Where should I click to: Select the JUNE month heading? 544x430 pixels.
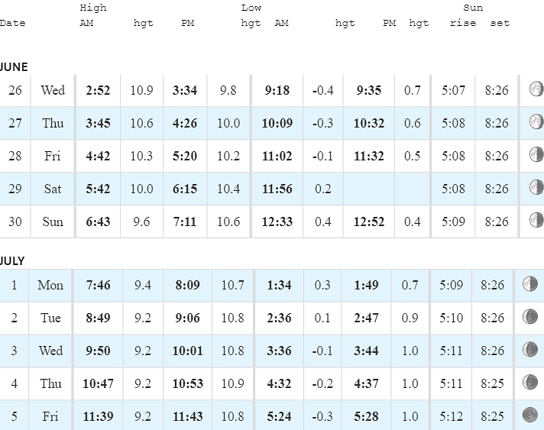pyautogui.click(x=13, y=67)
